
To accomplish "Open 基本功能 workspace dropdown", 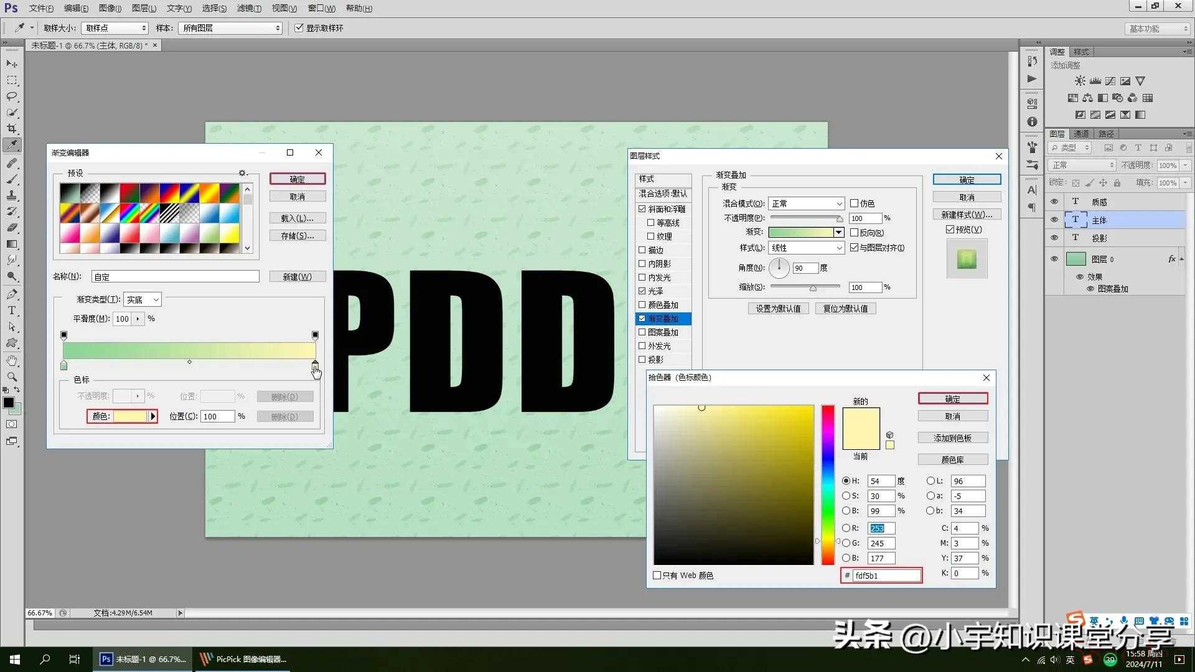I will (1158, 29).
